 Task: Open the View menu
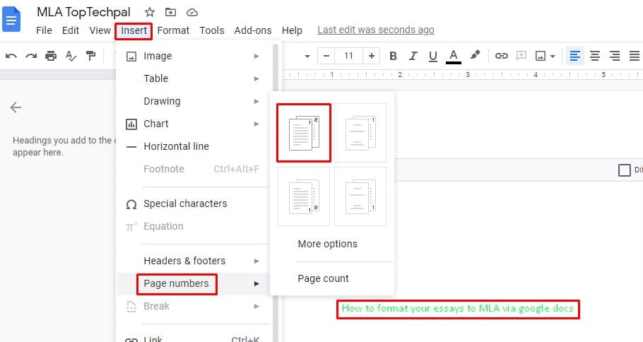100,30
